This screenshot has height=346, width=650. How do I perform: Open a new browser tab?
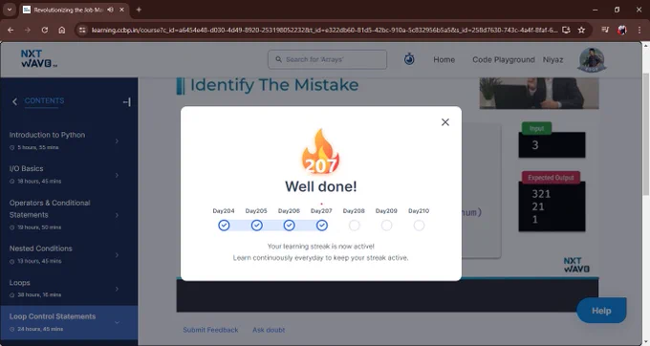[x=139, y=10]
